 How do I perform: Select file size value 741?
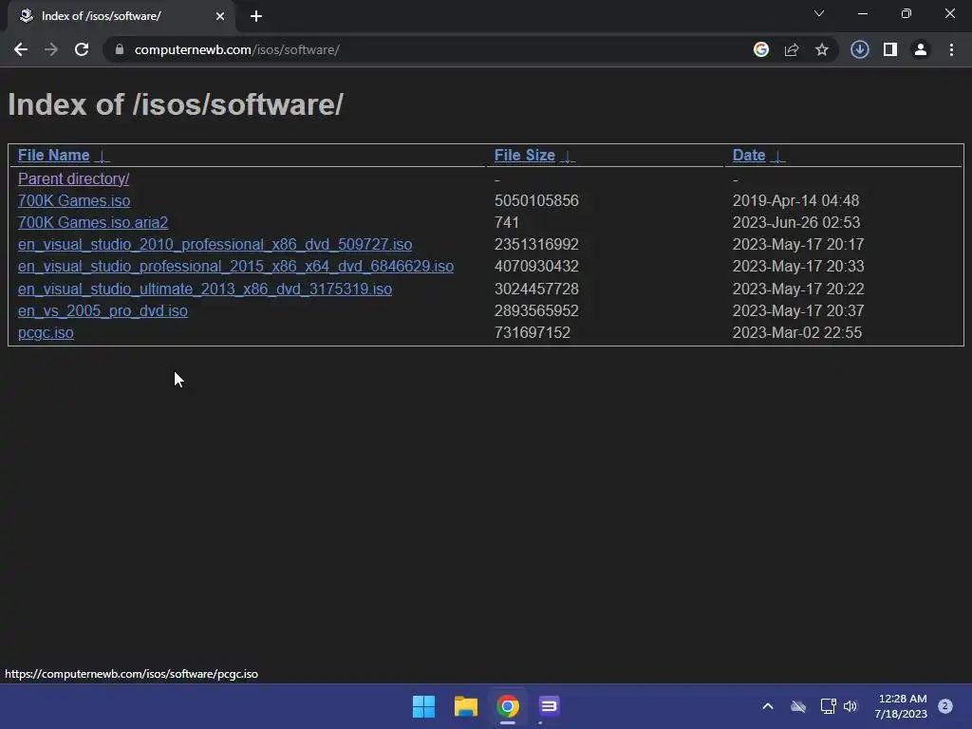coord(507,222)
